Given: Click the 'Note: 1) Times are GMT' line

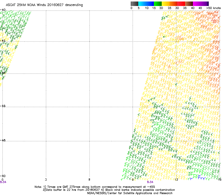Looking at the screenshot, I should 95,187.
